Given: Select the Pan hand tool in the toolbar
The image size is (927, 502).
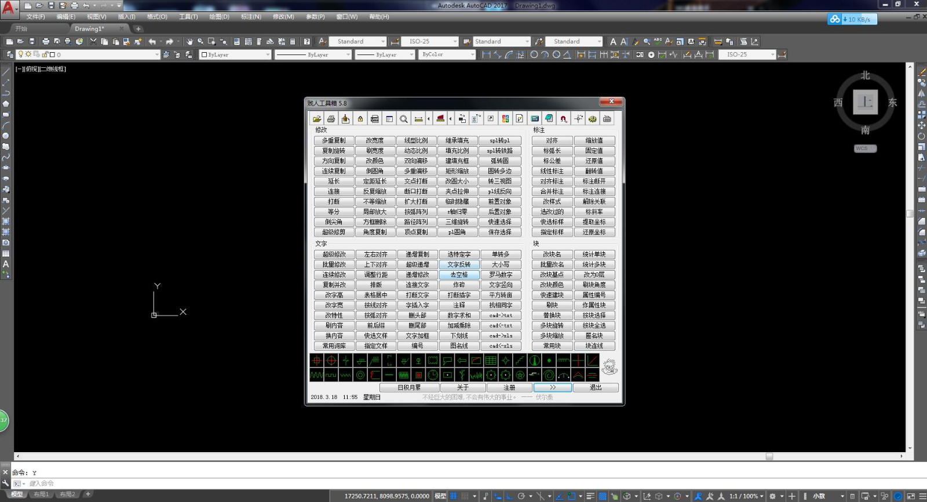Looking at the screenshot, I should 189,41.
